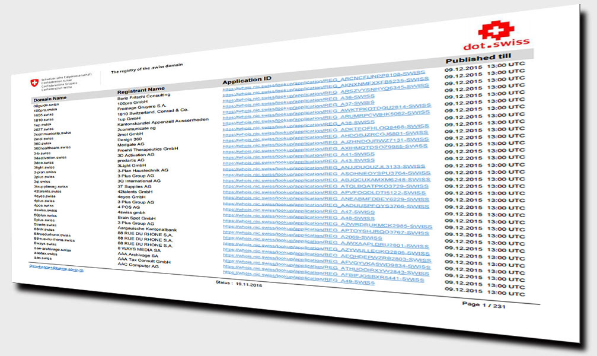597x356 pixels.
Task: Click the Domain Name column header
Action: click(50, 98)
